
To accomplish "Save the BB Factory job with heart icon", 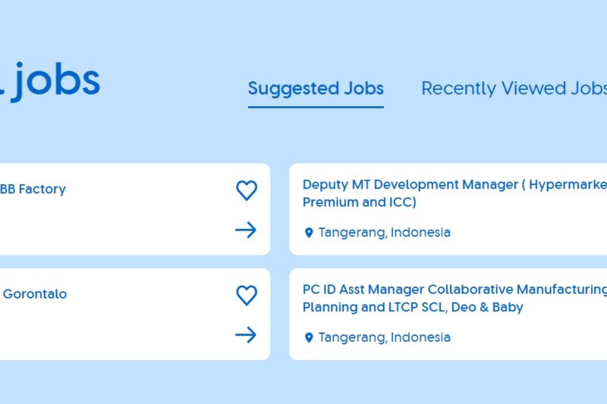I will click(x=247, y=190).
